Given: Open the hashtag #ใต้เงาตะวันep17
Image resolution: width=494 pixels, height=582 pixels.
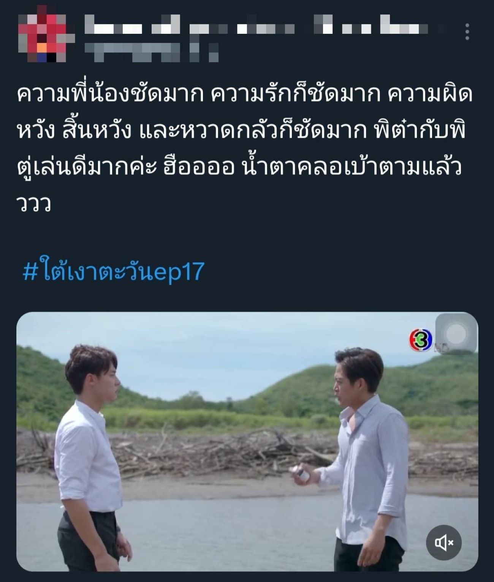Looking at the screenshot, I should [114, 271].
